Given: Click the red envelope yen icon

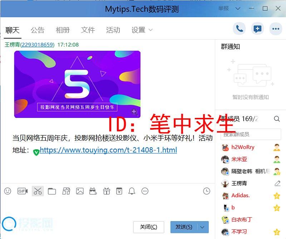Looking at the screenshot, I should tap(119, 191).
